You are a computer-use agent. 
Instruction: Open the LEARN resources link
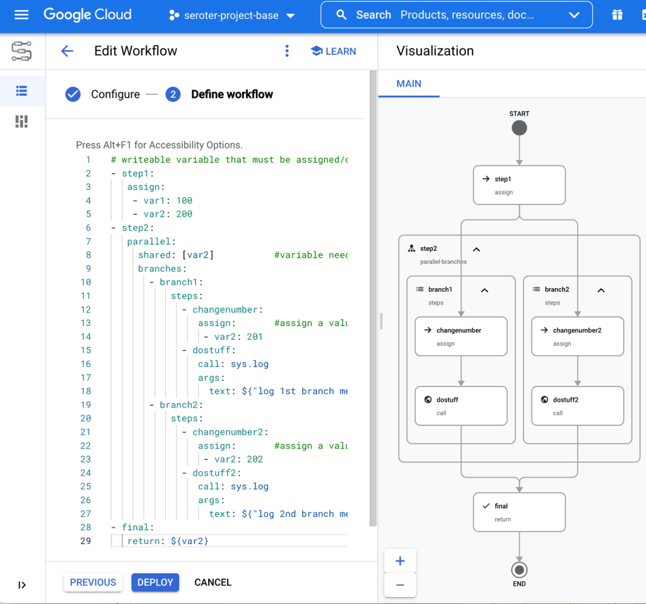coord(334,50)
